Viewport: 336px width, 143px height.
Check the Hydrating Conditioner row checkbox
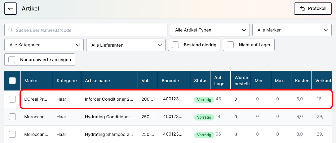(x=12, y=117)
